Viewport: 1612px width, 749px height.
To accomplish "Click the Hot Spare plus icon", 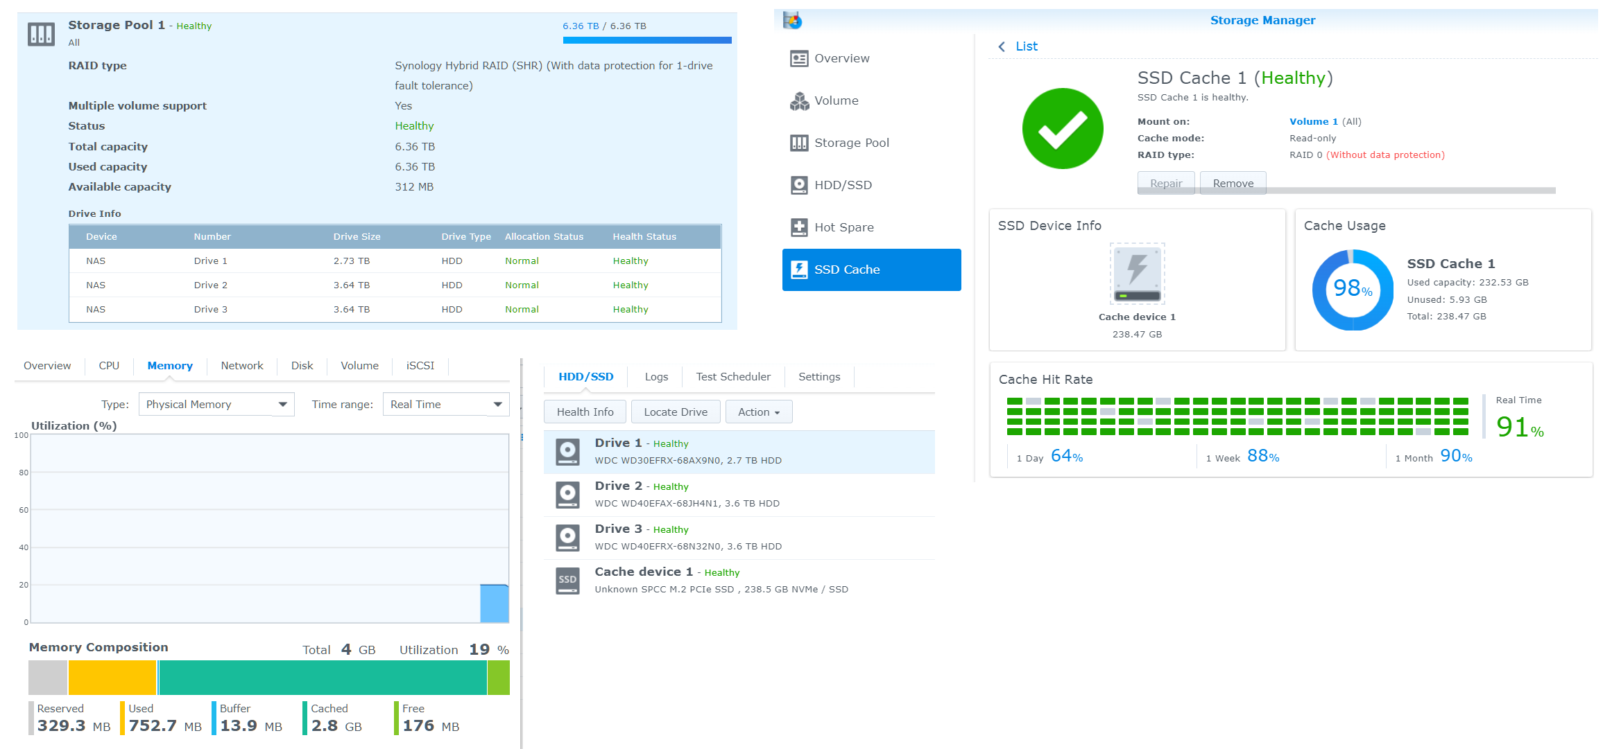I will tap(799, 227).
